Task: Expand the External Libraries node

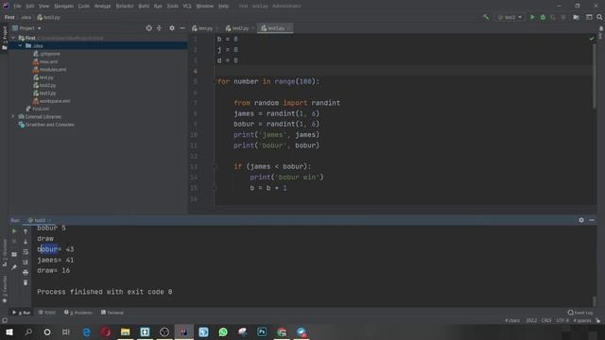Action: pyautogui.click(x=13, y=116)
